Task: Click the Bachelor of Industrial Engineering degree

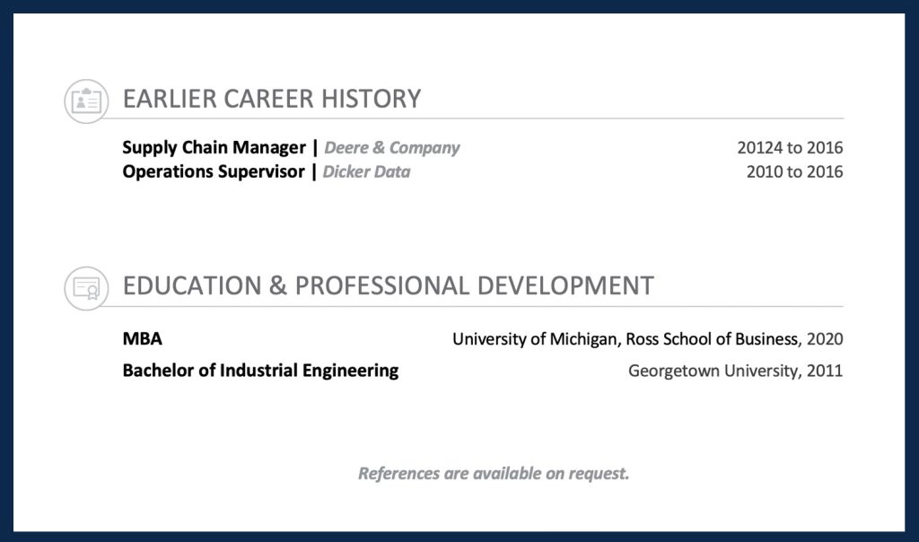Action: coord(260,370)
